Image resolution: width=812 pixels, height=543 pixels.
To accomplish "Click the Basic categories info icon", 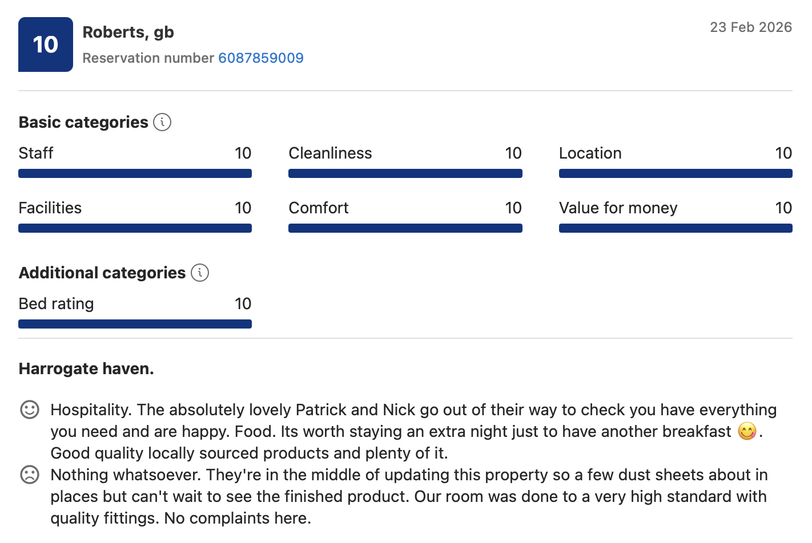I will point(162,122).
